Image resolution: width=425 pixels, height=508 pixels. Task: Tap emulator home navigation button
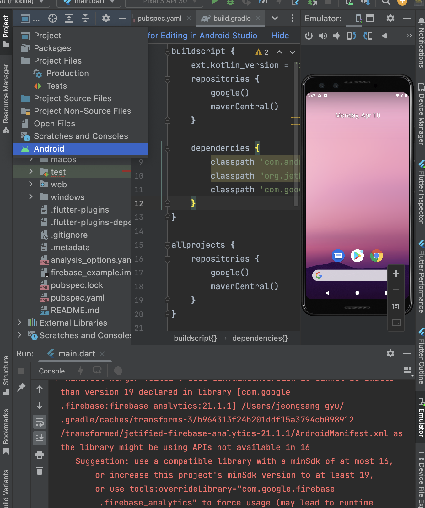coord(357,293)
